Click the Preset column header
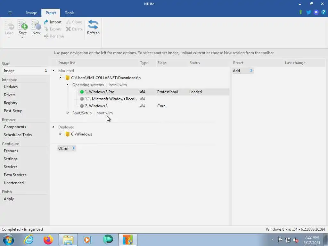328x246 pixels. [x=238, y=63]
